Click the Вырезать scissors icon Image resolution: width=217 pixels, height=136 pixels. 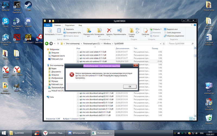[x=65, y=29]
